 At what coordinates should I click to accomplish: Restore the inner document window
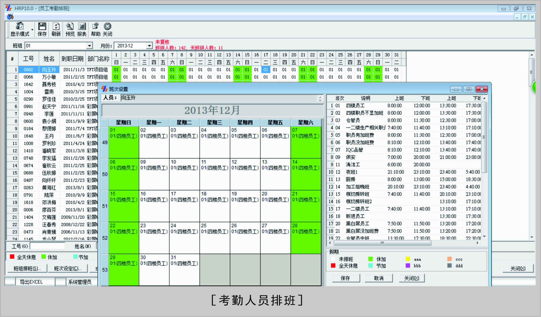tap(525, 17)
